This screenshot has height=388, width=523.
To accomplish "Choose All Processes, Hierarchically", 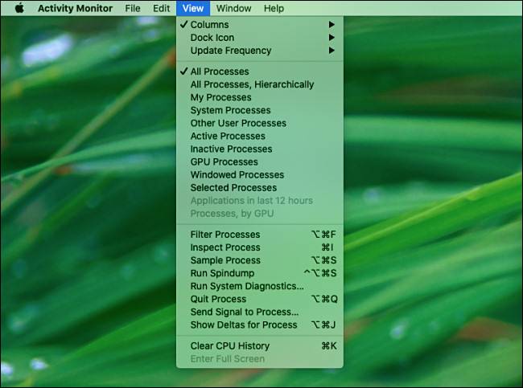I will click(x=260, y=84).
